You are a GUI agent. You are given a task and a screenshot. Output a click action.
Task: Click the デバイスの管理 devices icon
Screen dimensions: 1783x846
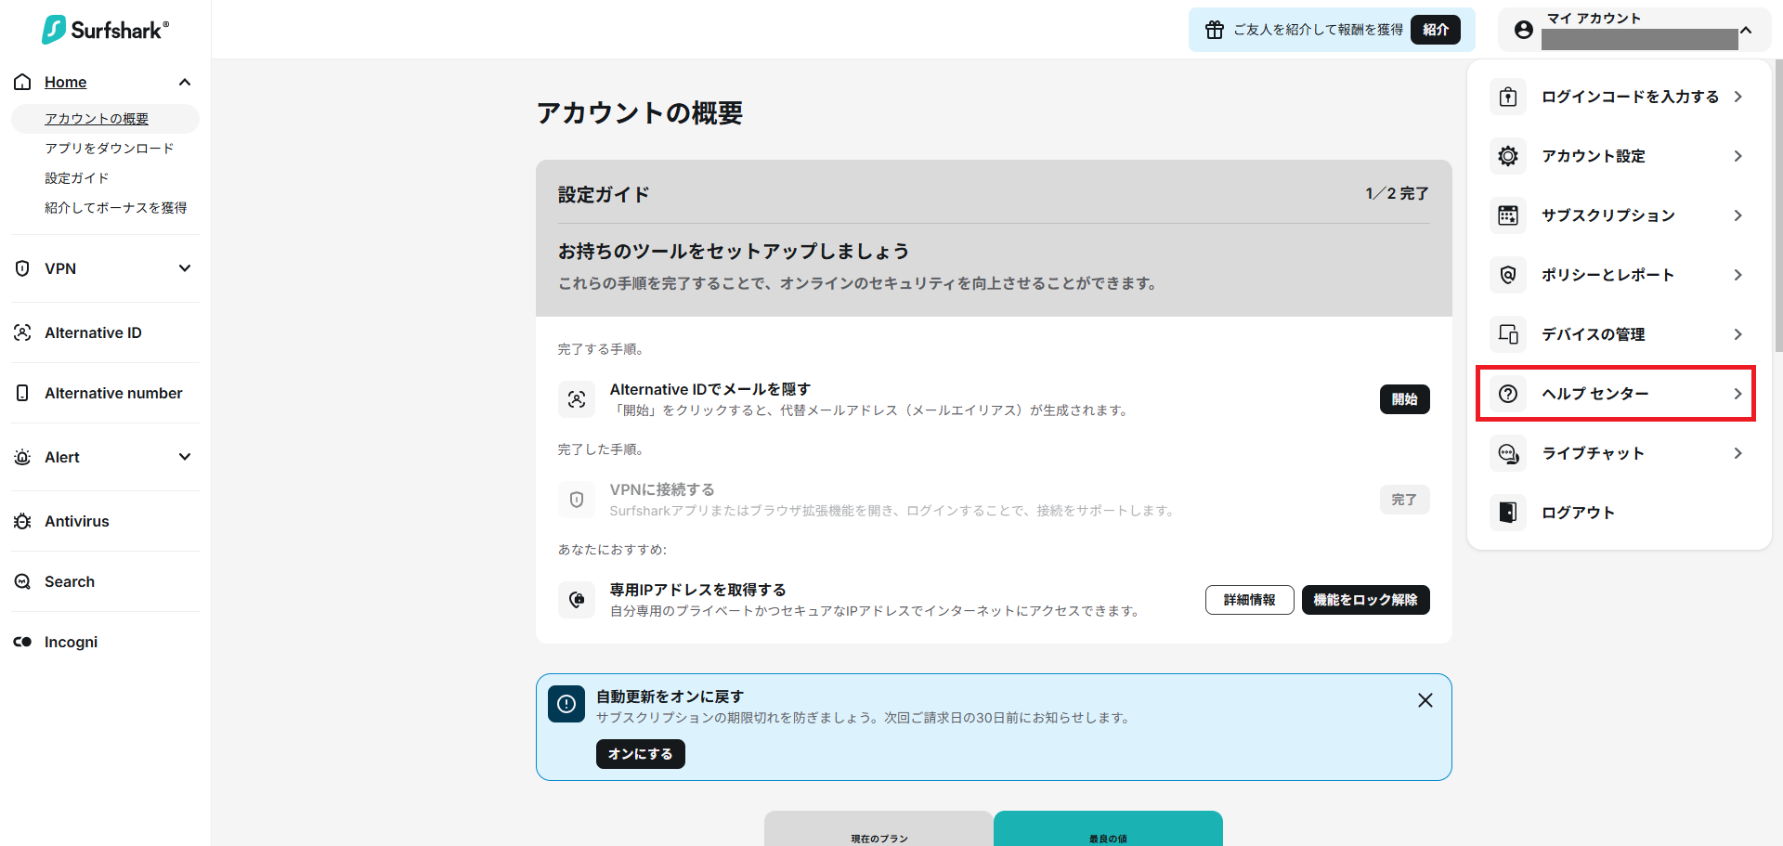coord(1508,334)
